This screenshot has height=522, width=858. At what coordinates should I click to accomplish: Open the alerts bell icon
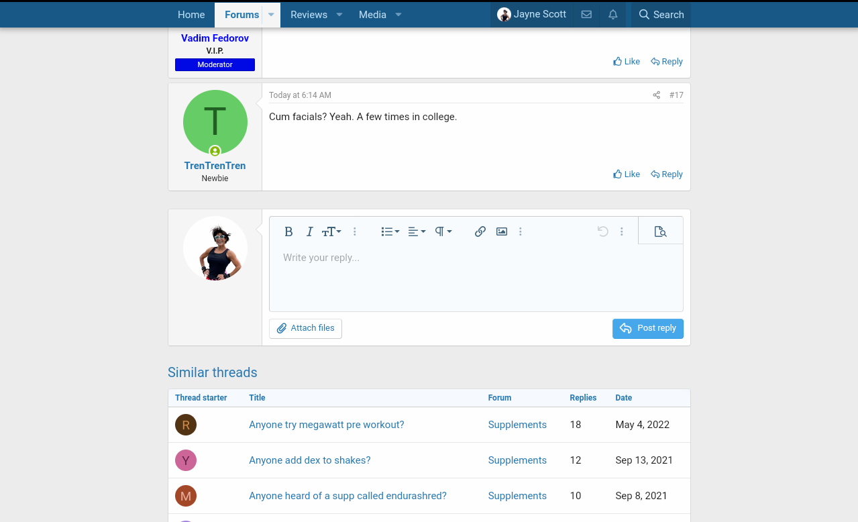613,15
